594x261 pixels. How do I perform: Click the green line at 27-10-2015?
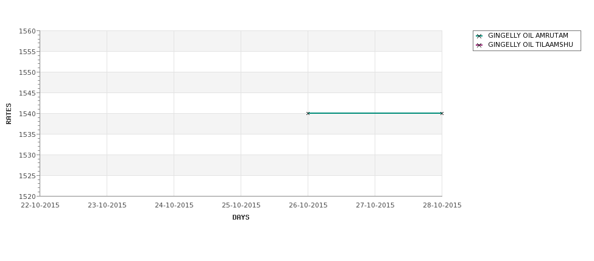[x=375, y=113]
